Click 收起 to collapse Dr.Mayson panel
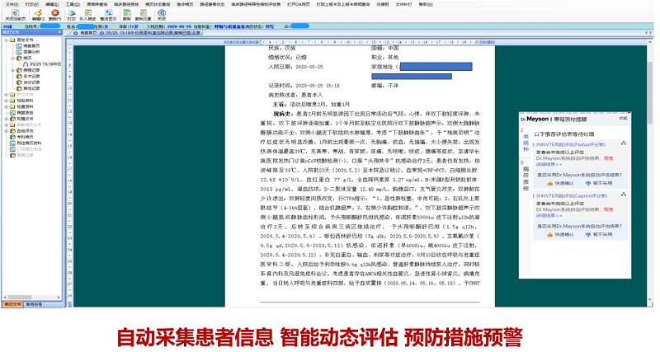Screen dimensions: 660x352 click(624, 119)
